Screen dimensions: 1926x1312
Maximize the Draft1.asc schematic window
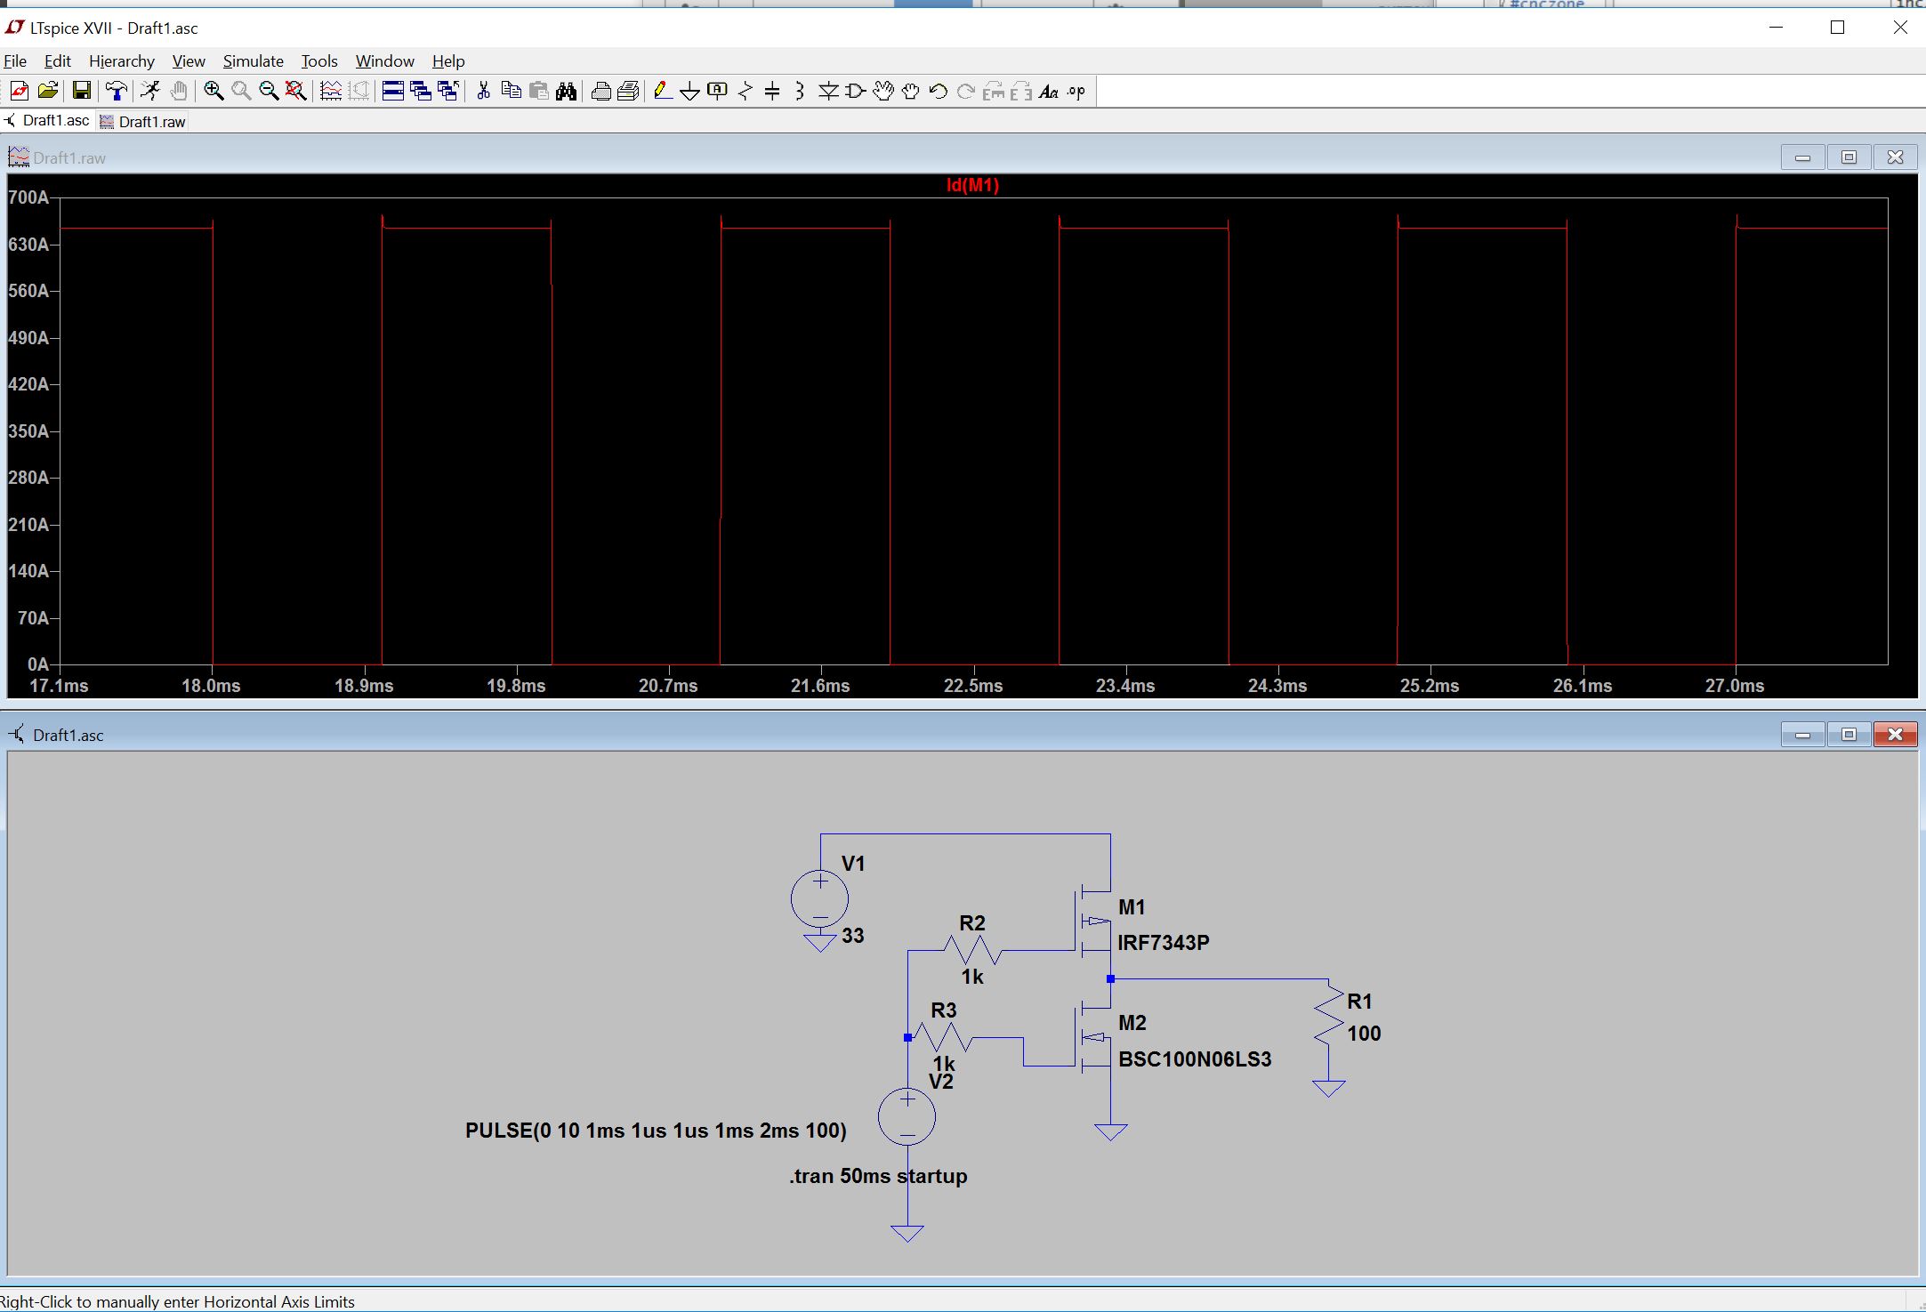1849,735
